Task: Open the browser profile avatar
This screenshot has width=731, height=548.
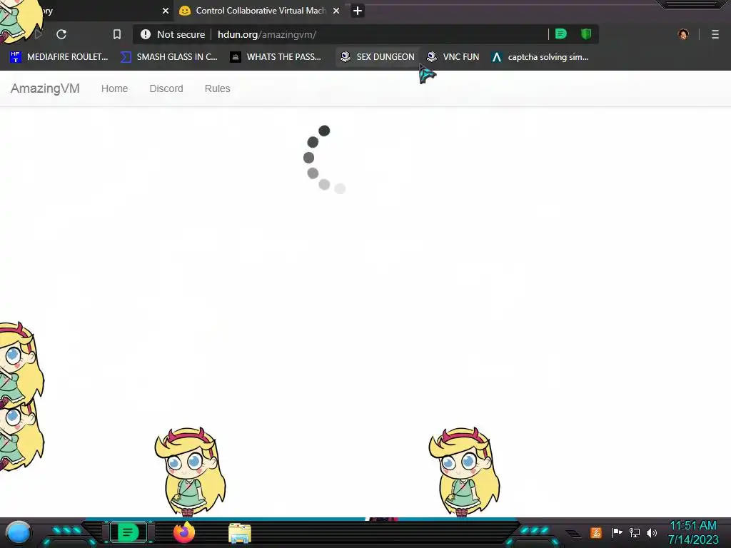Action: 683,34
